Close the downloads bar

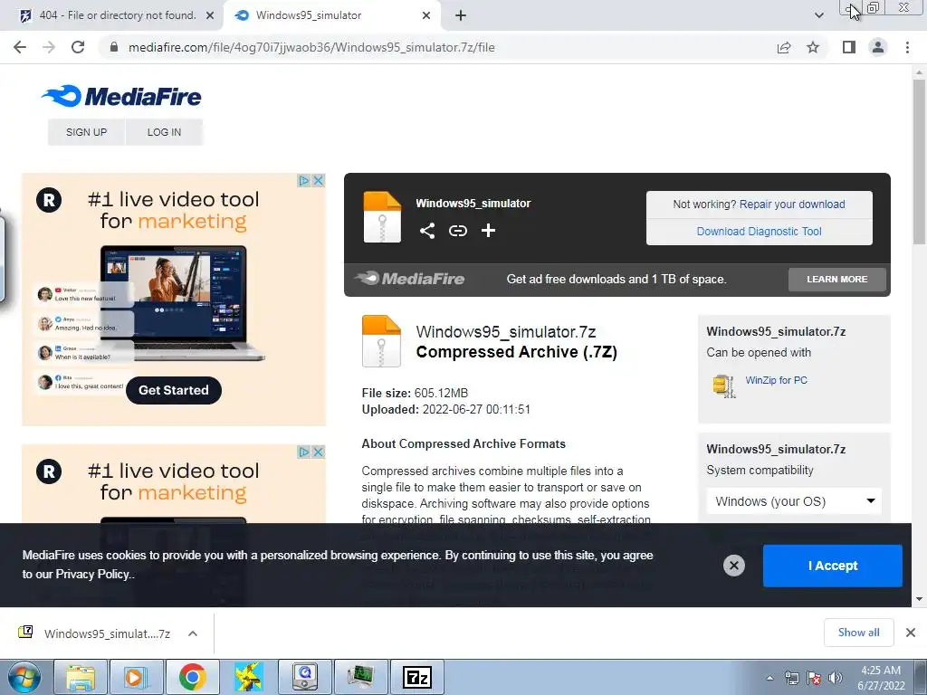[x=911, y=633]
